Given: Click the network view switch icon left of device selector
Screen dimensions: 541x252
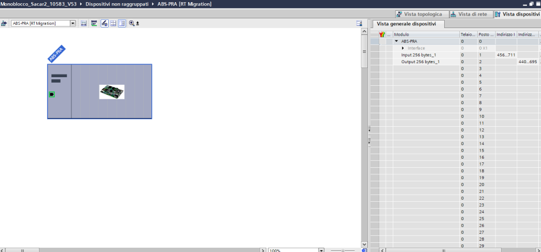Looking at the screenshot, I should pos(4,23).
